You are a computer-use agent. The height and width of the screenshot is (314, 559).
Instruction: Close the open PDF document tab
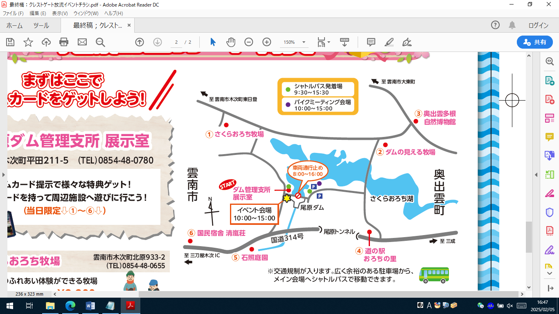[129, 25]
